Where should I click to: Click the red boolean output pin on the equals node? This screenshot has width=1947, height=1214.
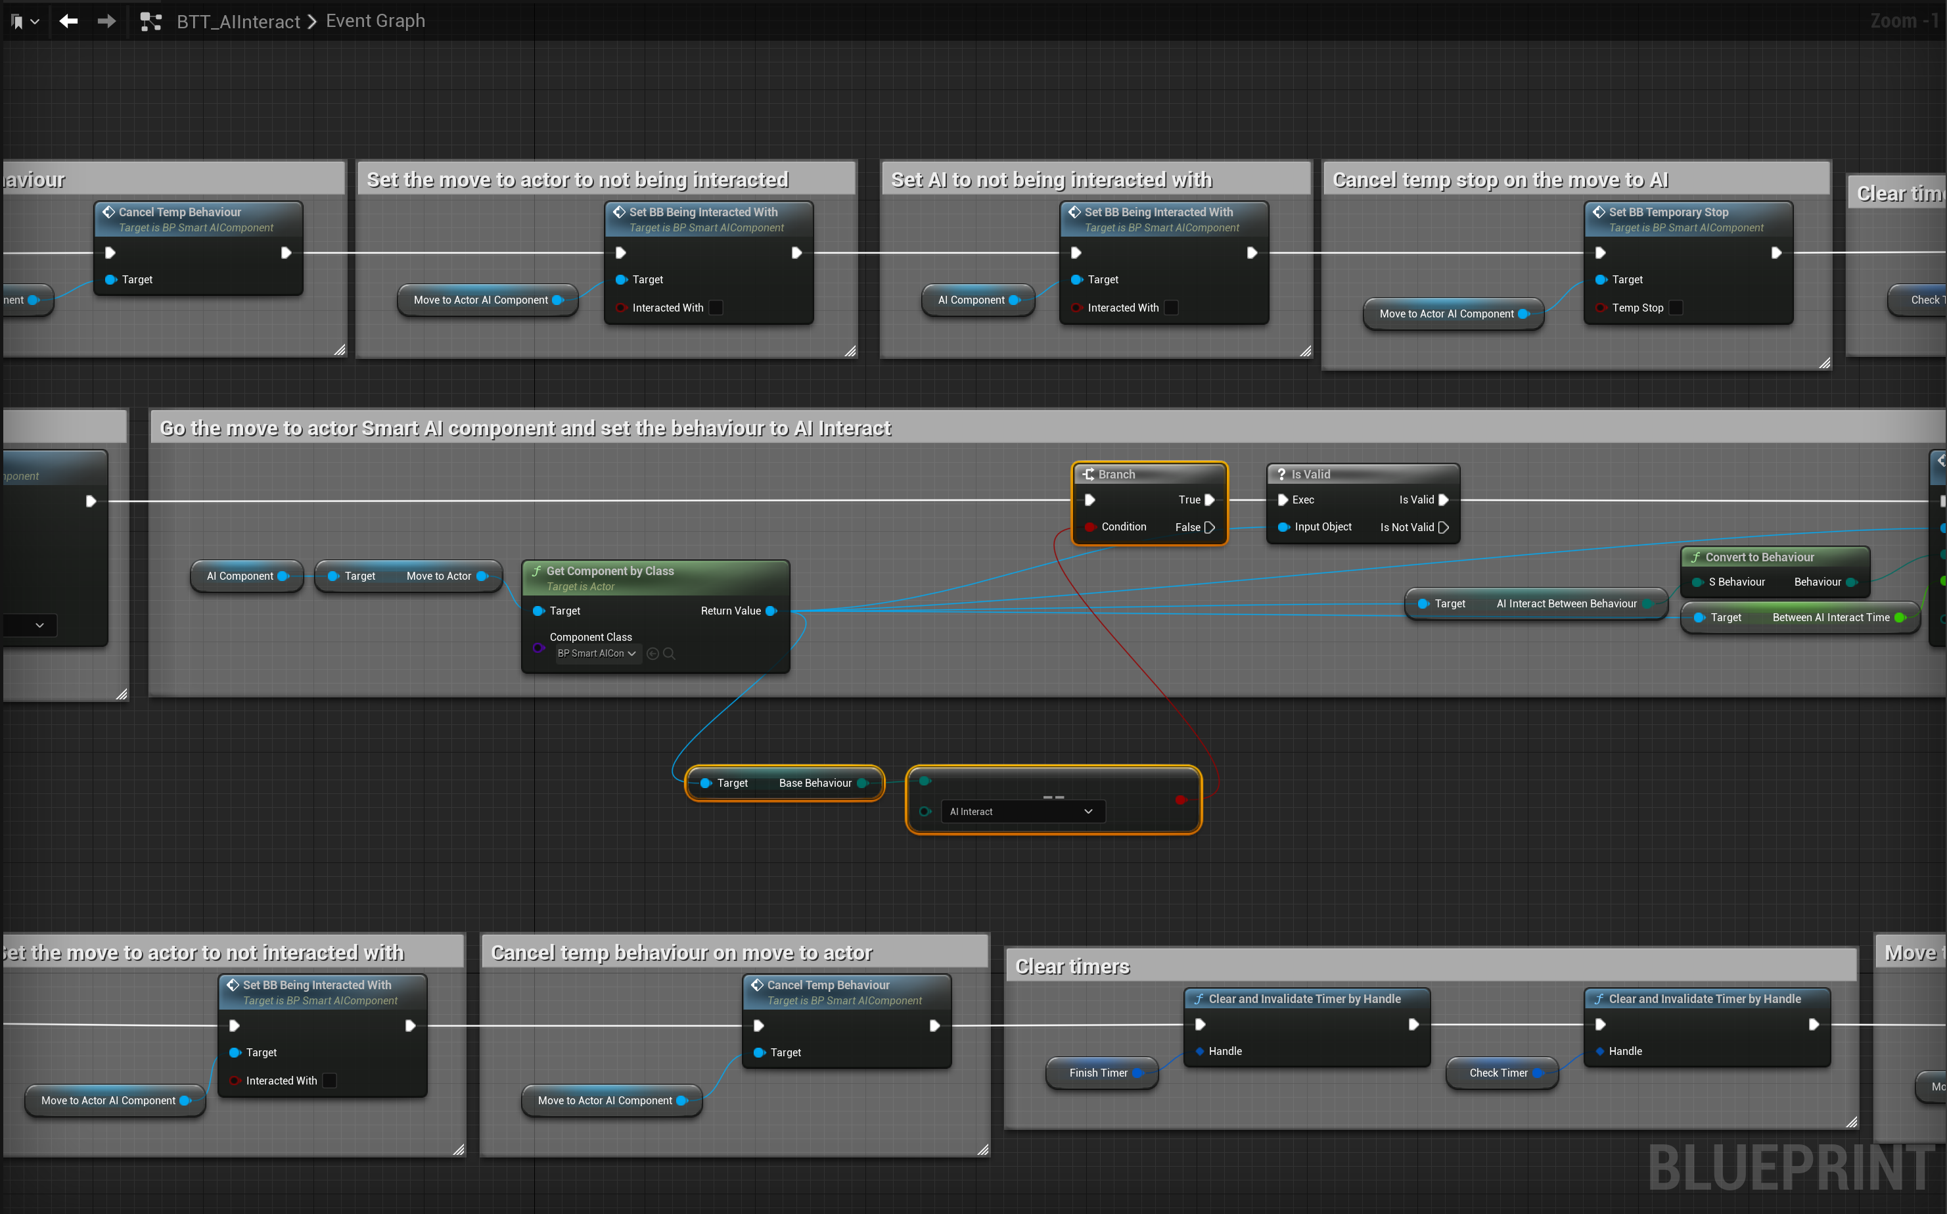click(1181, 800)
